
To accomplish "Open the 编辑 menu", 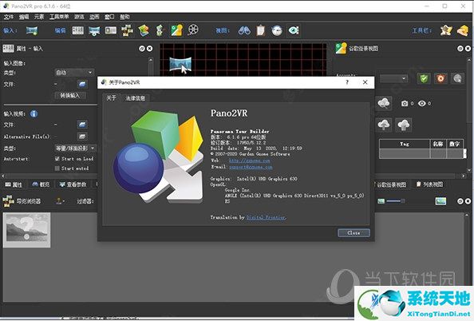I will [x=24, y=17].
